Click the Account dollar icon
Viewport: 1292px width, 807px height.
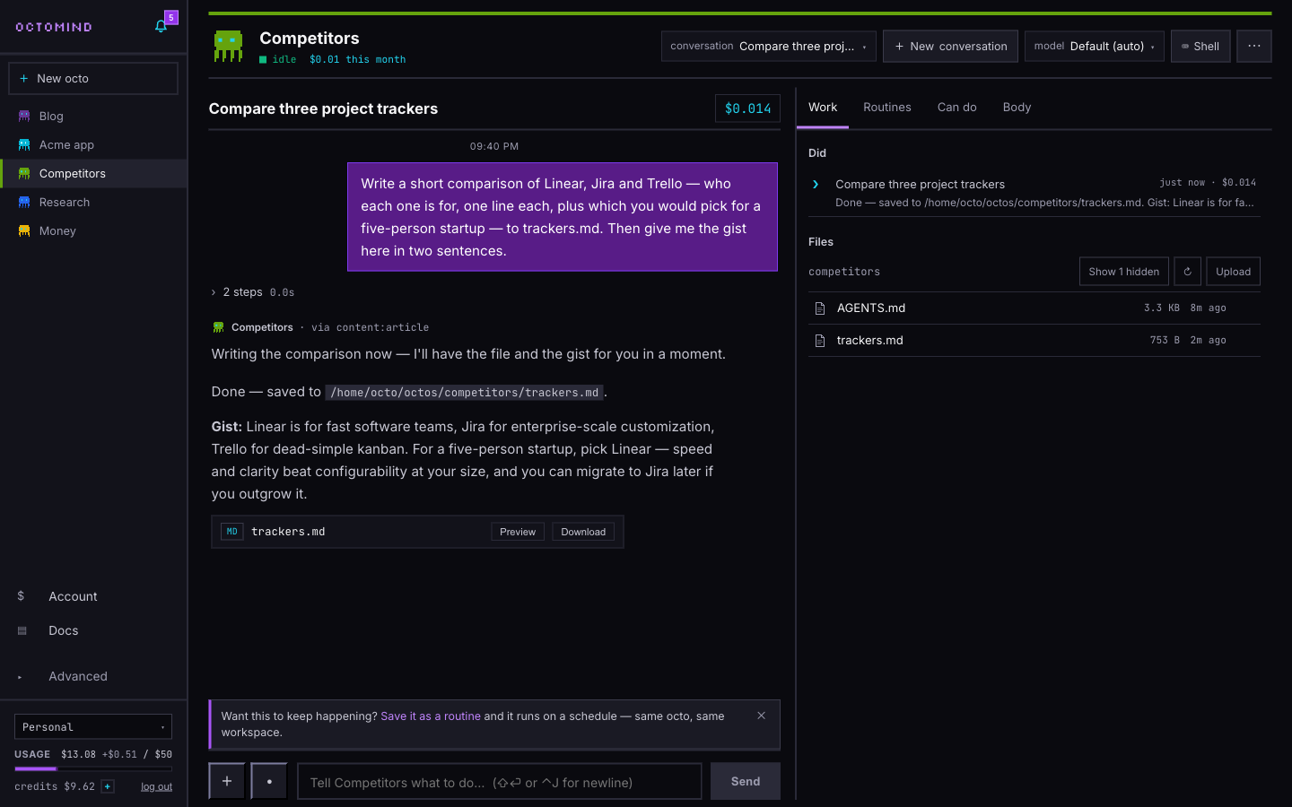[21, 596]
